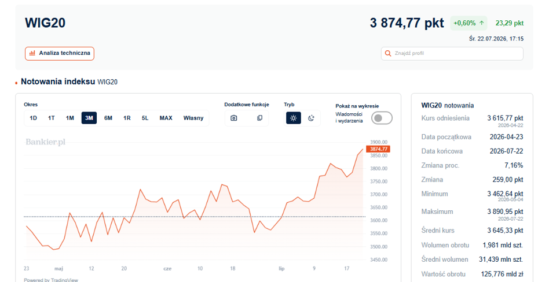Click the Śr. 22.07.2026, 17:15 timestamp

click(x=496, y=39)
